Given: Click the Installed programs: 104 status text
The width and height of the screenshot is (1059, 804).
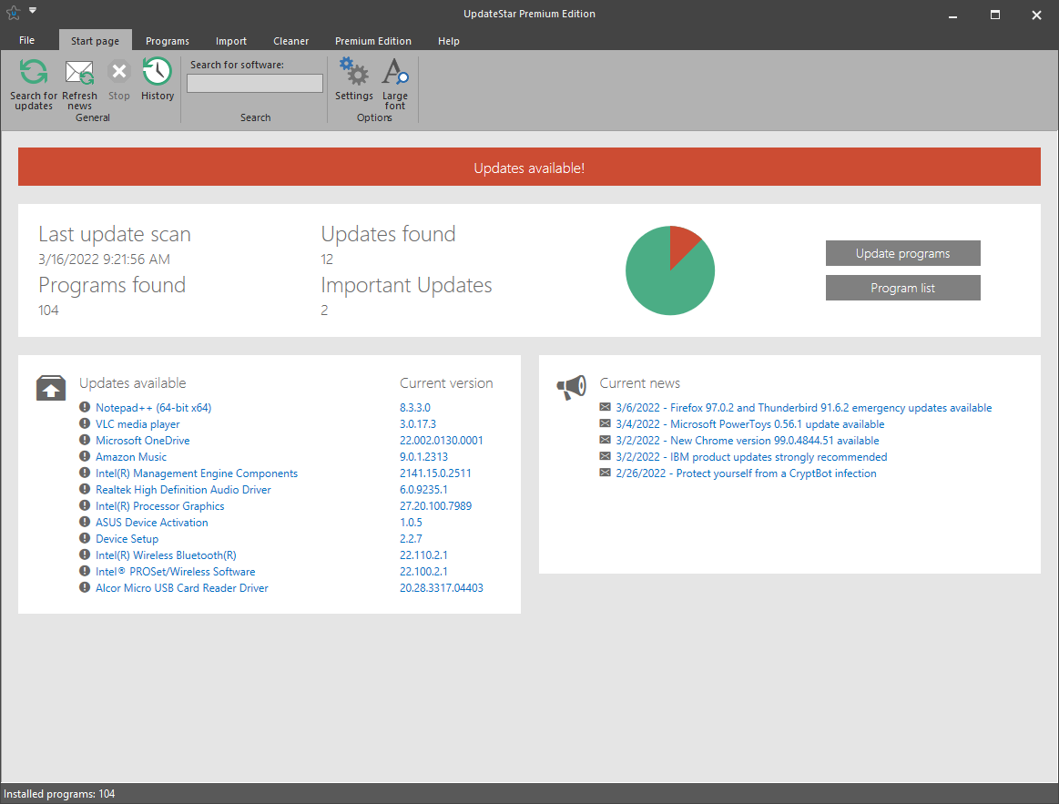Looking at the screenshot, I should click(59, 794).
